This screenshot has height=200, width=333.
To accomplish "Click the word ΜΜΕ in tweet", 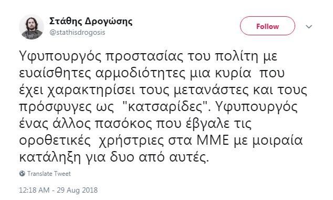I will tap(213, 141).
